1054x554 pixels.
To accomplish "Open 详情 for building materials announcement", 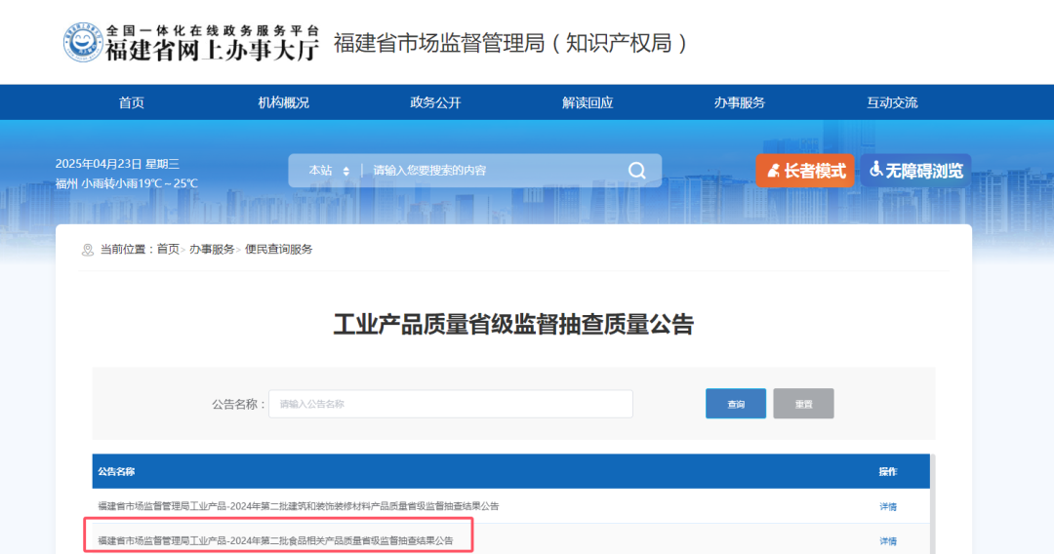I will click(x=888, y=507).
